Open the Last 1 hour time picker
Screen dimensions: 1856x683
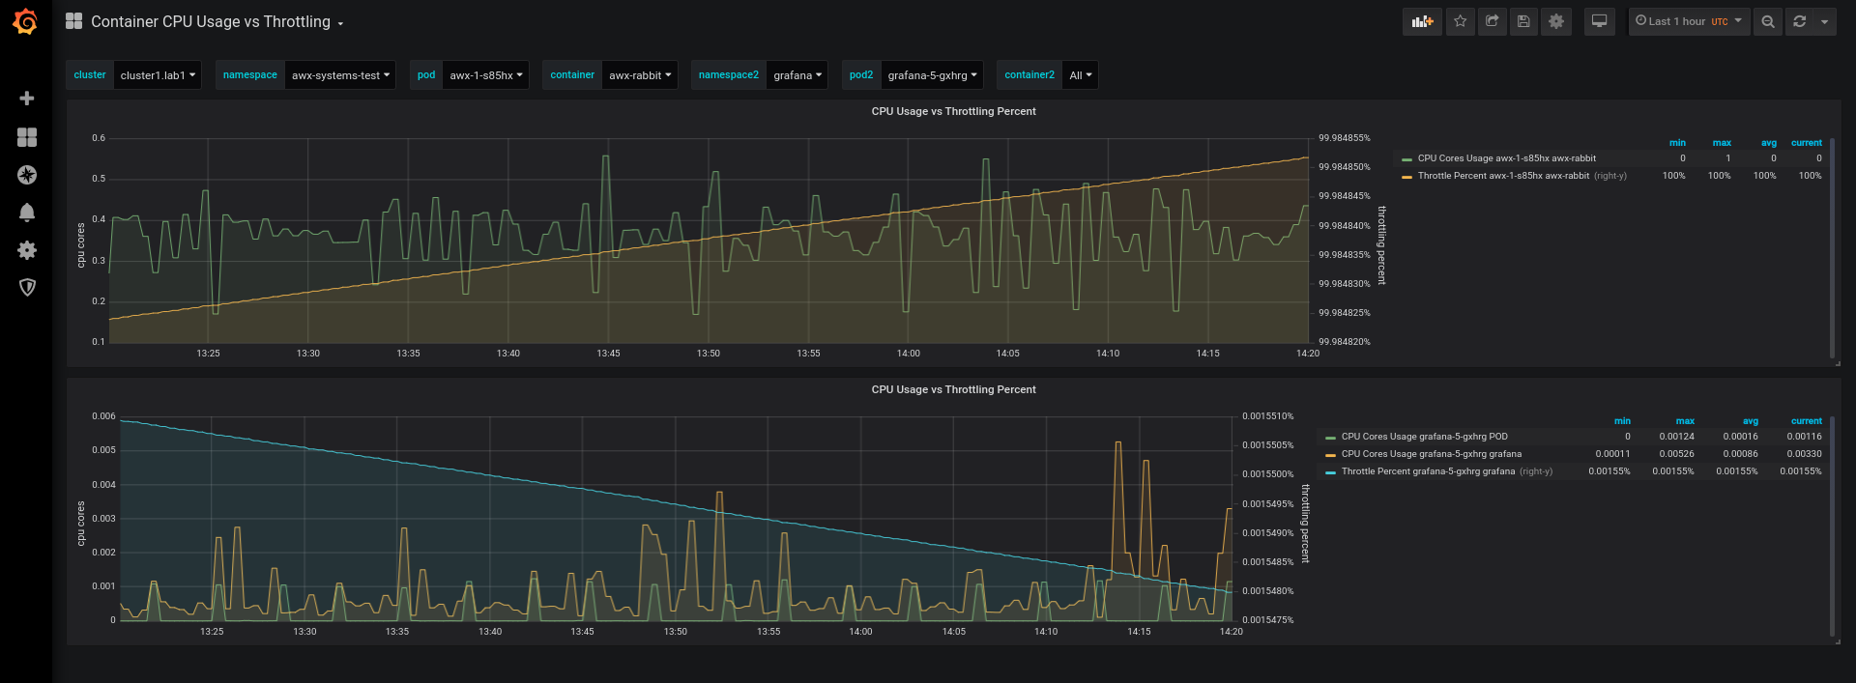point(1689,21)
